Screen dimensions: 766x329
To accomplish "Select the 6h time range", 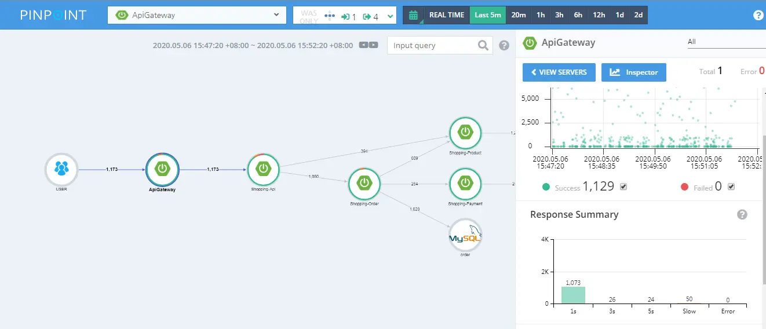I will [578, 16].
